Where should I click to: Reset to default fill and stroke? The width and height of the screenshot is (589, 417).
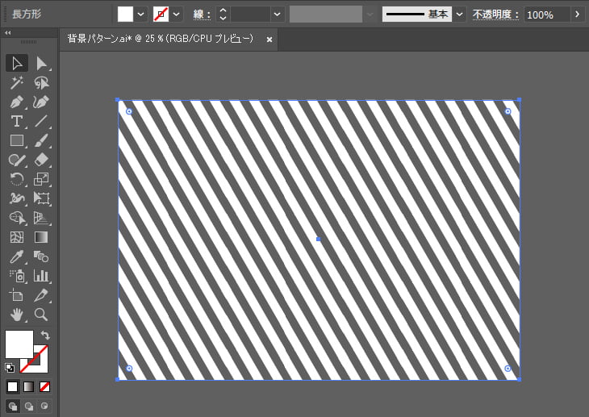tap(10, 367)
